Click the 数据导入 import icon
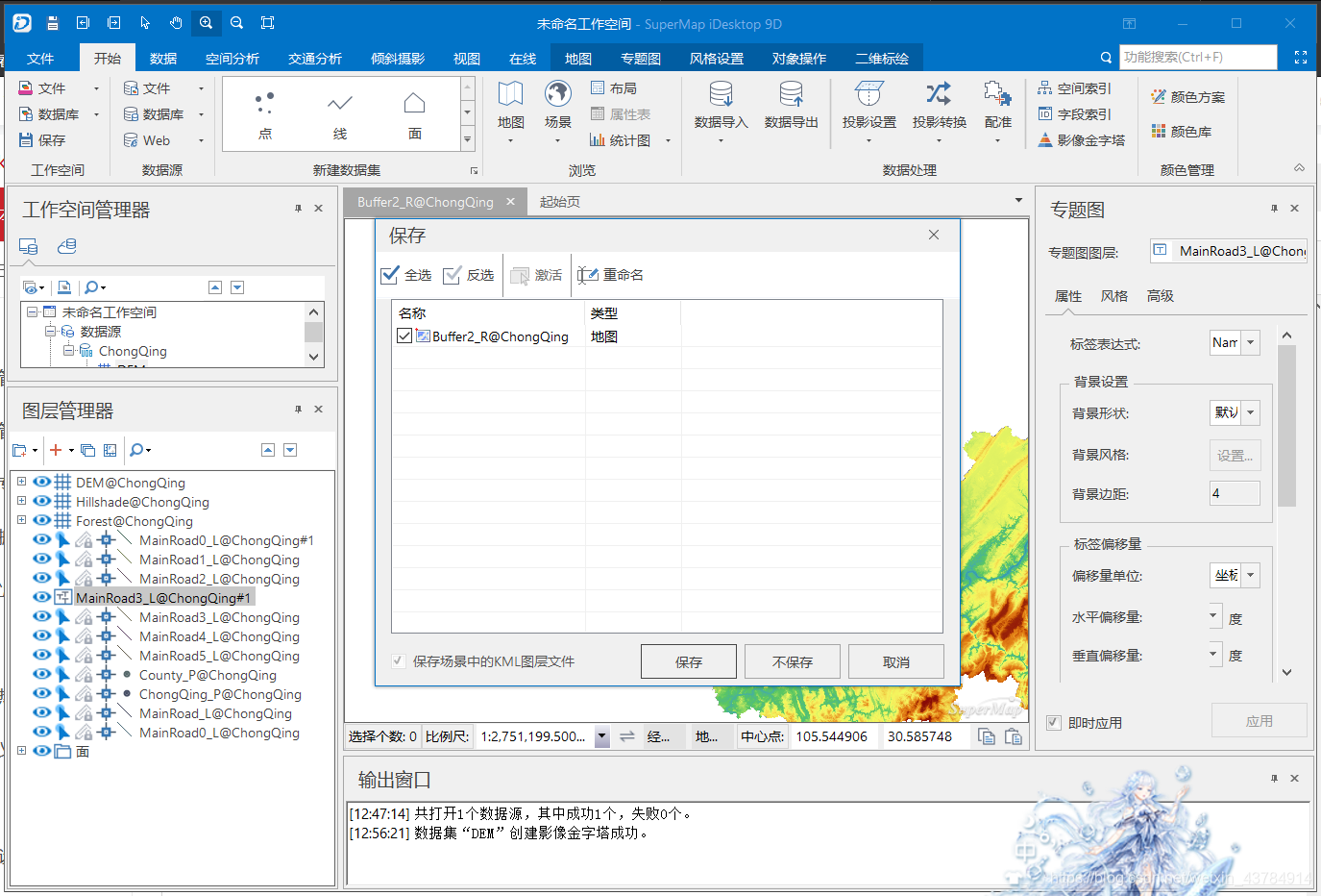 pos(721,94)
